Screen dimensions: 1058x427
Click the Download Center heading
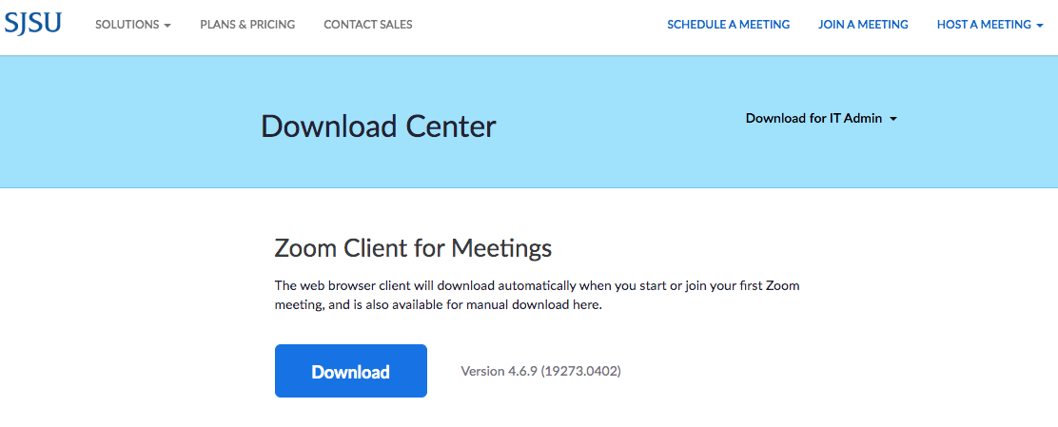(x=379, y=126)
